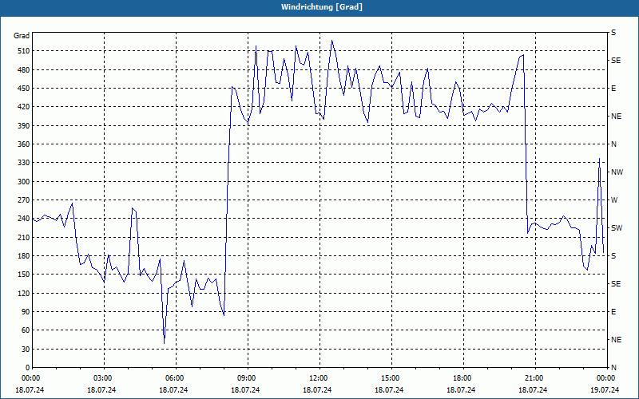The image size is (639, 399).
Task: Click the 180 y-axis label
Action: click(24, 256)
